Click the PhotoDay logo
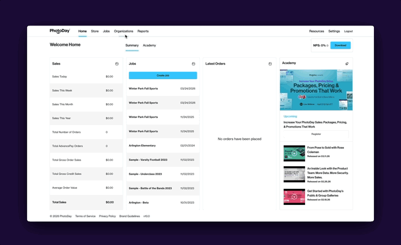This screenshot has height=245, width=401. tap(59, 31)
